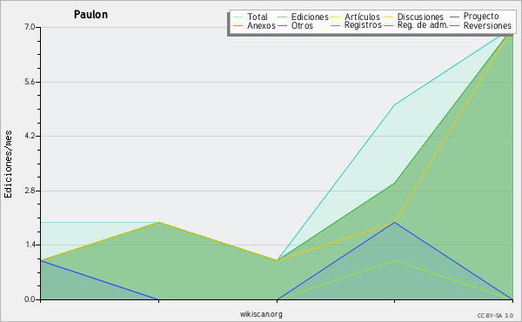Click the 0.0 y-axis value
Screen dimensions: 522x322
click(30, 299)
